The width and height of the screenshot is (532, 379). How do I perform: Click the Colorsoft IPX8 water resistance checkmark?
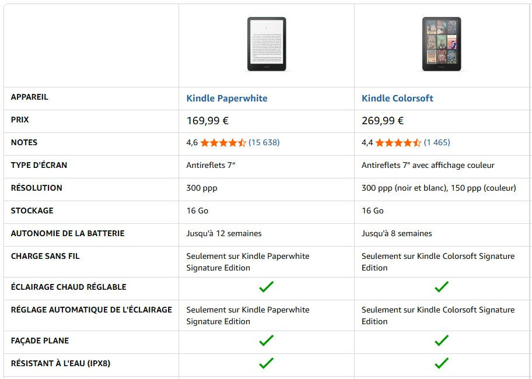(x=442, y=363)
